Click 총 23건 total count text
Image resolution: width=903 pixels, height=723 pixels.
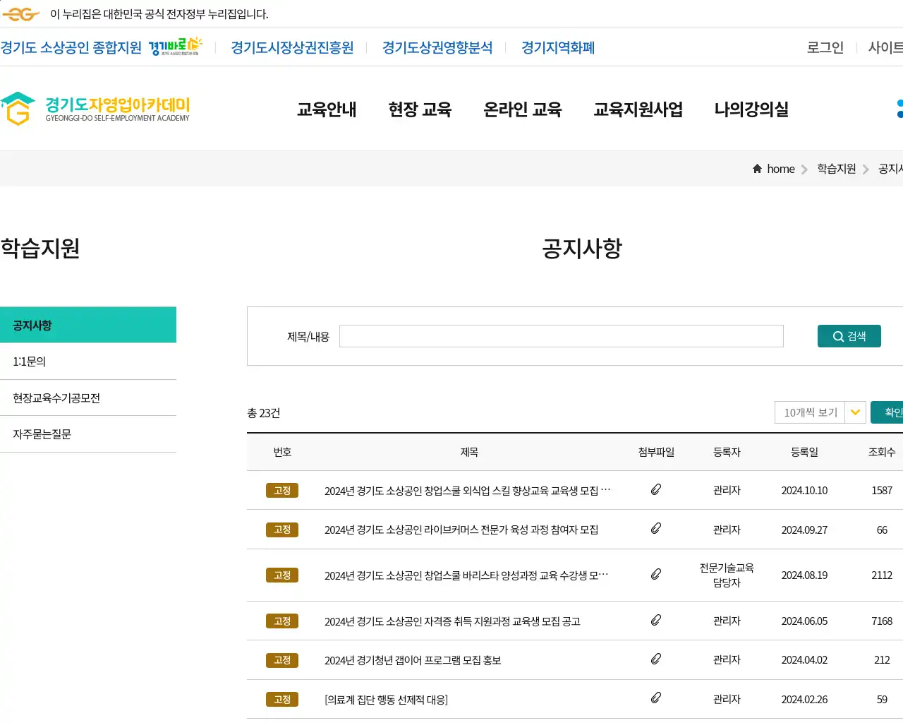(264, 413)
